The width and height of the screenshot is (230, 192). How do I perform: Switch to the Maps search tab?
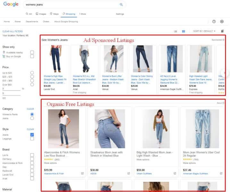[54, 14]
